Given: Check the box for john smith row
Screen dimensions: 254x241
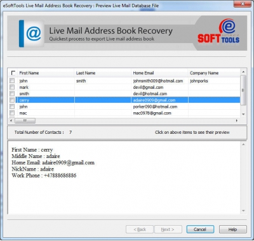Looking at the screenshot, I should point(12,81).
